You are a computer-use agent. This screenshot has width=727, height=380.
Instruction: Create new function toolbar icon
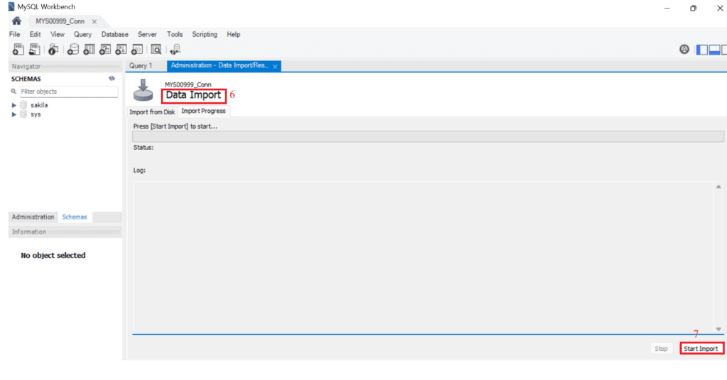point(137,49)
